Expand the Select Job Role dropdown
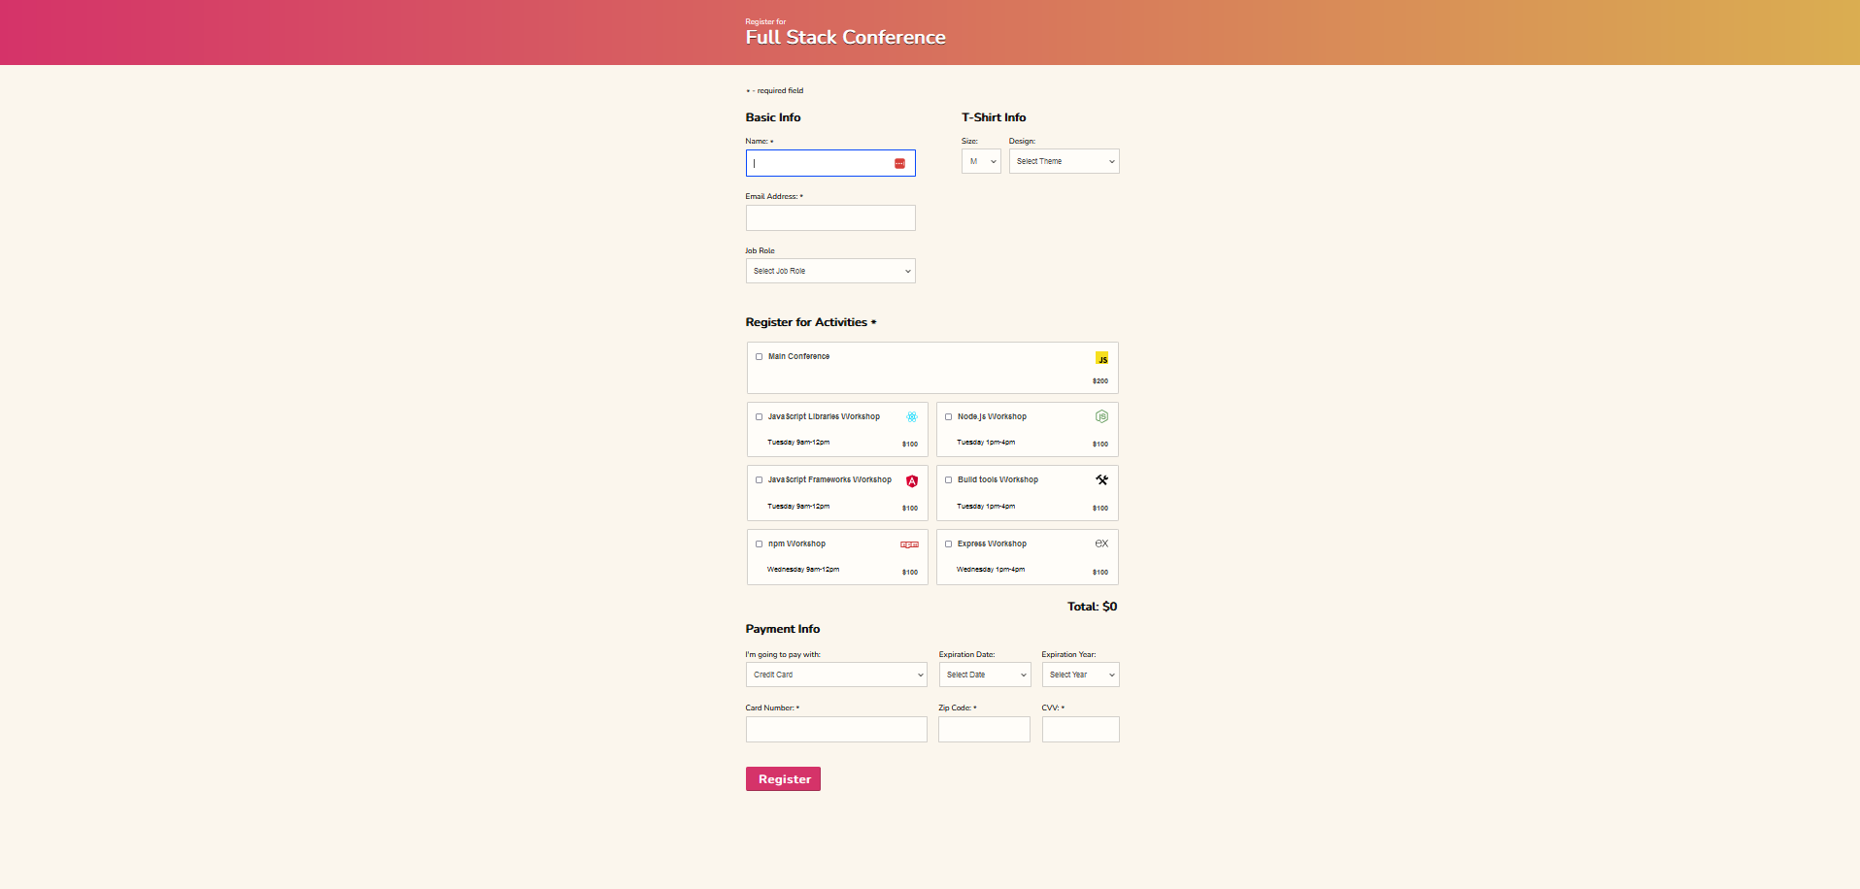Viewport: 1860px width, 889px height. [x=830, y=271]
